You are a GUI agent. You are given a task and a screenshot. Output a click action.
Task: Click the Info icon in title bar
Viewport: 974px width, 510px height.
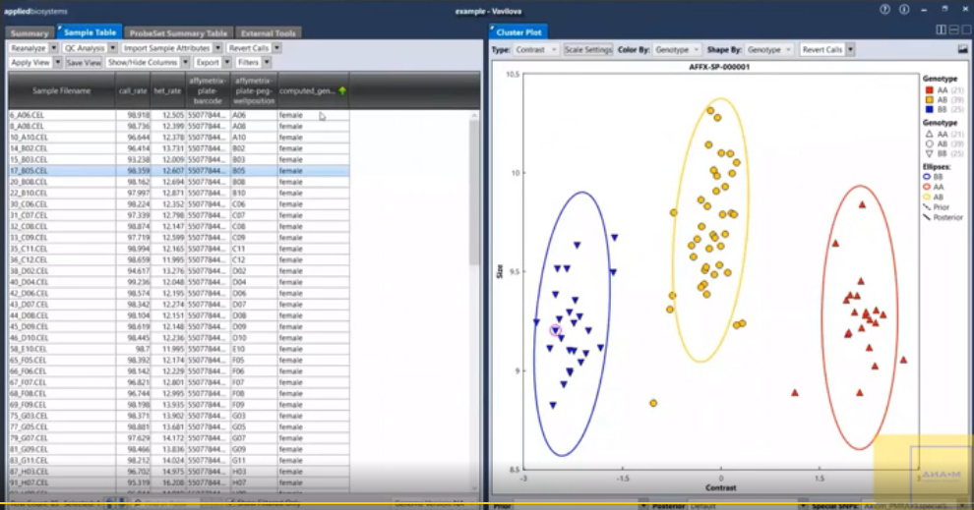[903, 9]
